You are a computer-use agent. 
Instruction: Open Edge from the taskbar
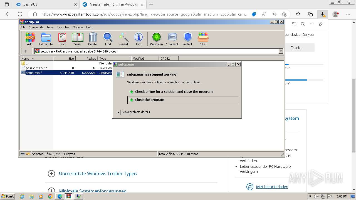pos(60,196)
